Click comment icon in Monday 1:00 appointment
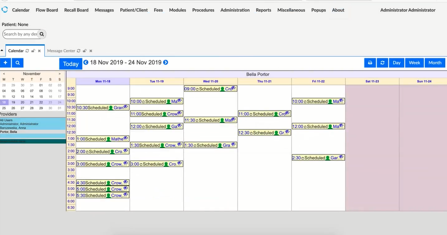The height and width of the screenshot is (235, 447). click(125, 138)
